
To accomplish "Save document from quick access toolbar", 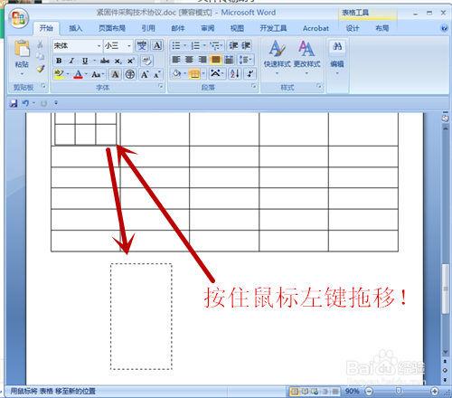I will [14, 103].
